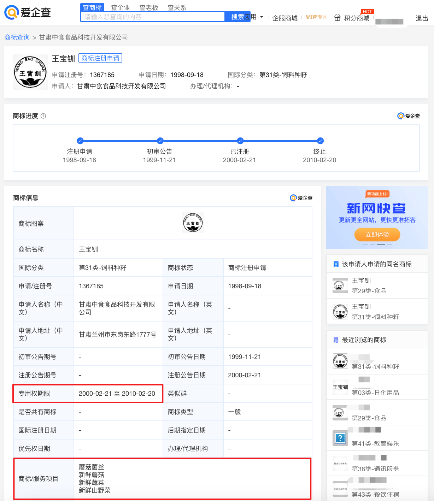Select the 注册申请 progress marker
This screenshot has height=501, width=434.
coord(80,141)
